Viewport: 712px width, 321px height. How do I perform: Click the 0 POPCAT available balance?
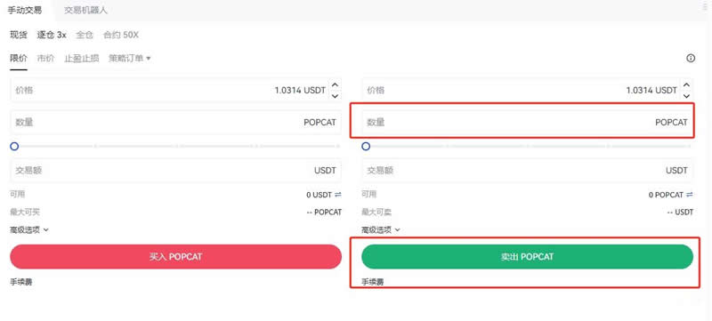click(x=666, y=195)
